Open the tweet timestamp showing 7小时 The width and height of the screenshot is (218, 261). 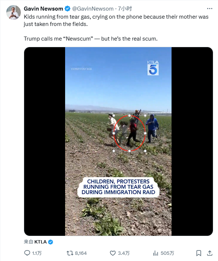pyautogui.click(x=125, y=9)
